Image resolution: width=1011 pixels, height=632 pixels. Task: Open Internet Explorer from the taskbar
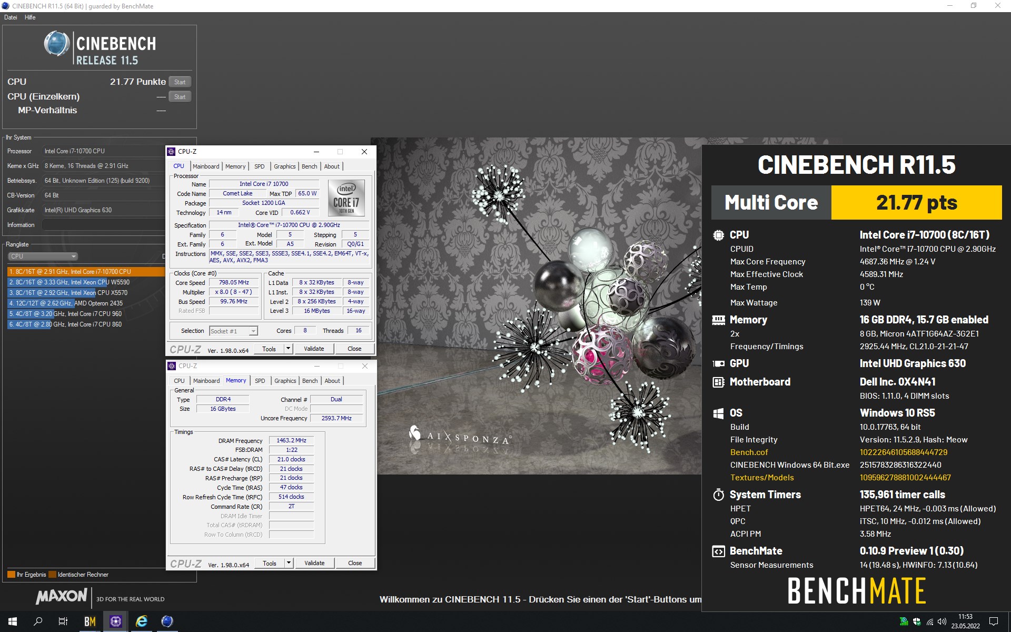(142, 621)
